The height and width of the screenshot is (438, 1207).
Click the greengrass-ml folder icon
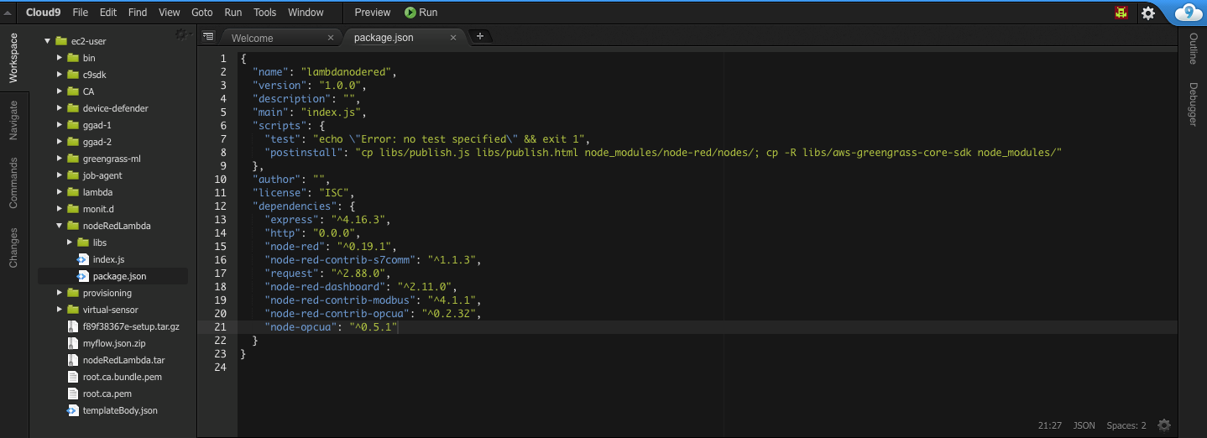coord(71,159)
